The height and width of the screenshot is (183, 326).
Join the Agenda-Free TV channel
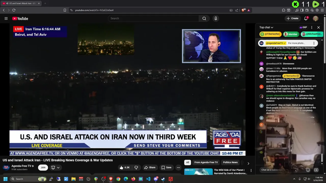click(43, 167)
